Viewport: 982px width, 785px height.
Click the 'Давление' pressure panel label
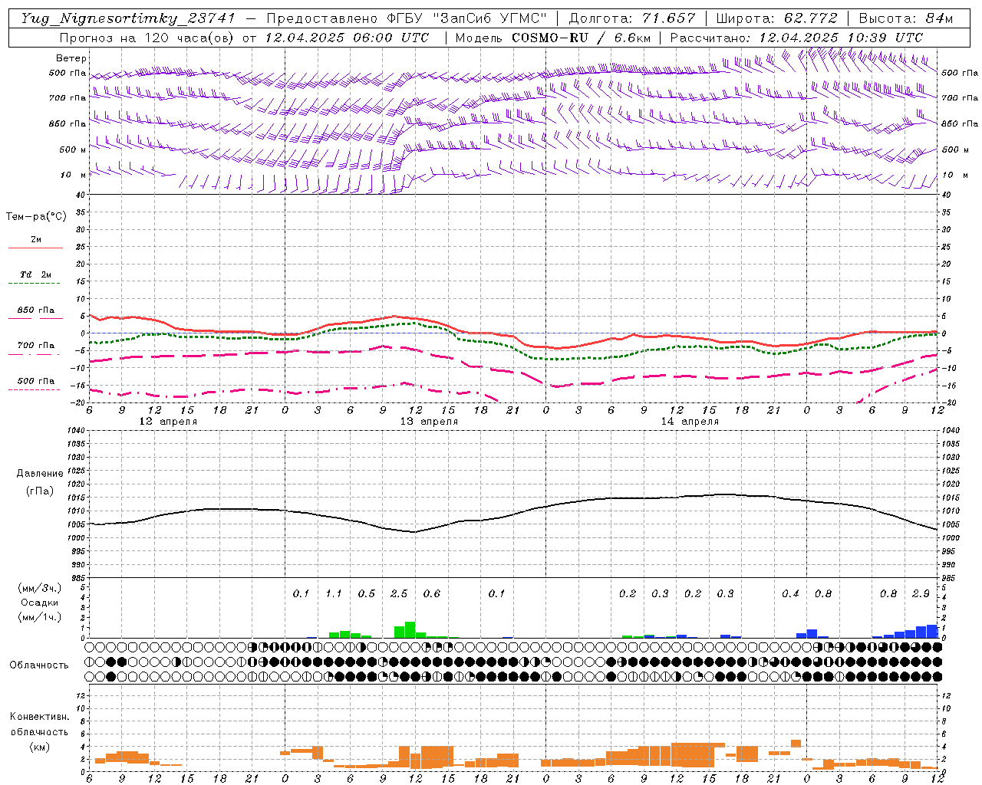[40, 474]
